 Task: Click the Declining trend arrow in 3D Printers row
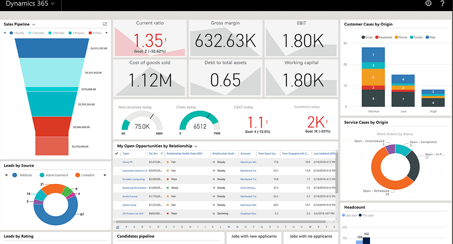(214, 213)
